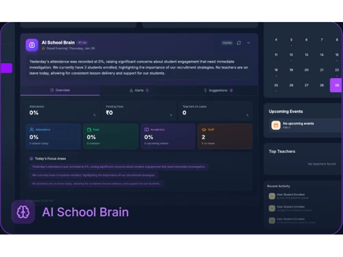Select calendar date 20

pyautogui.click(x=307, y=70)
